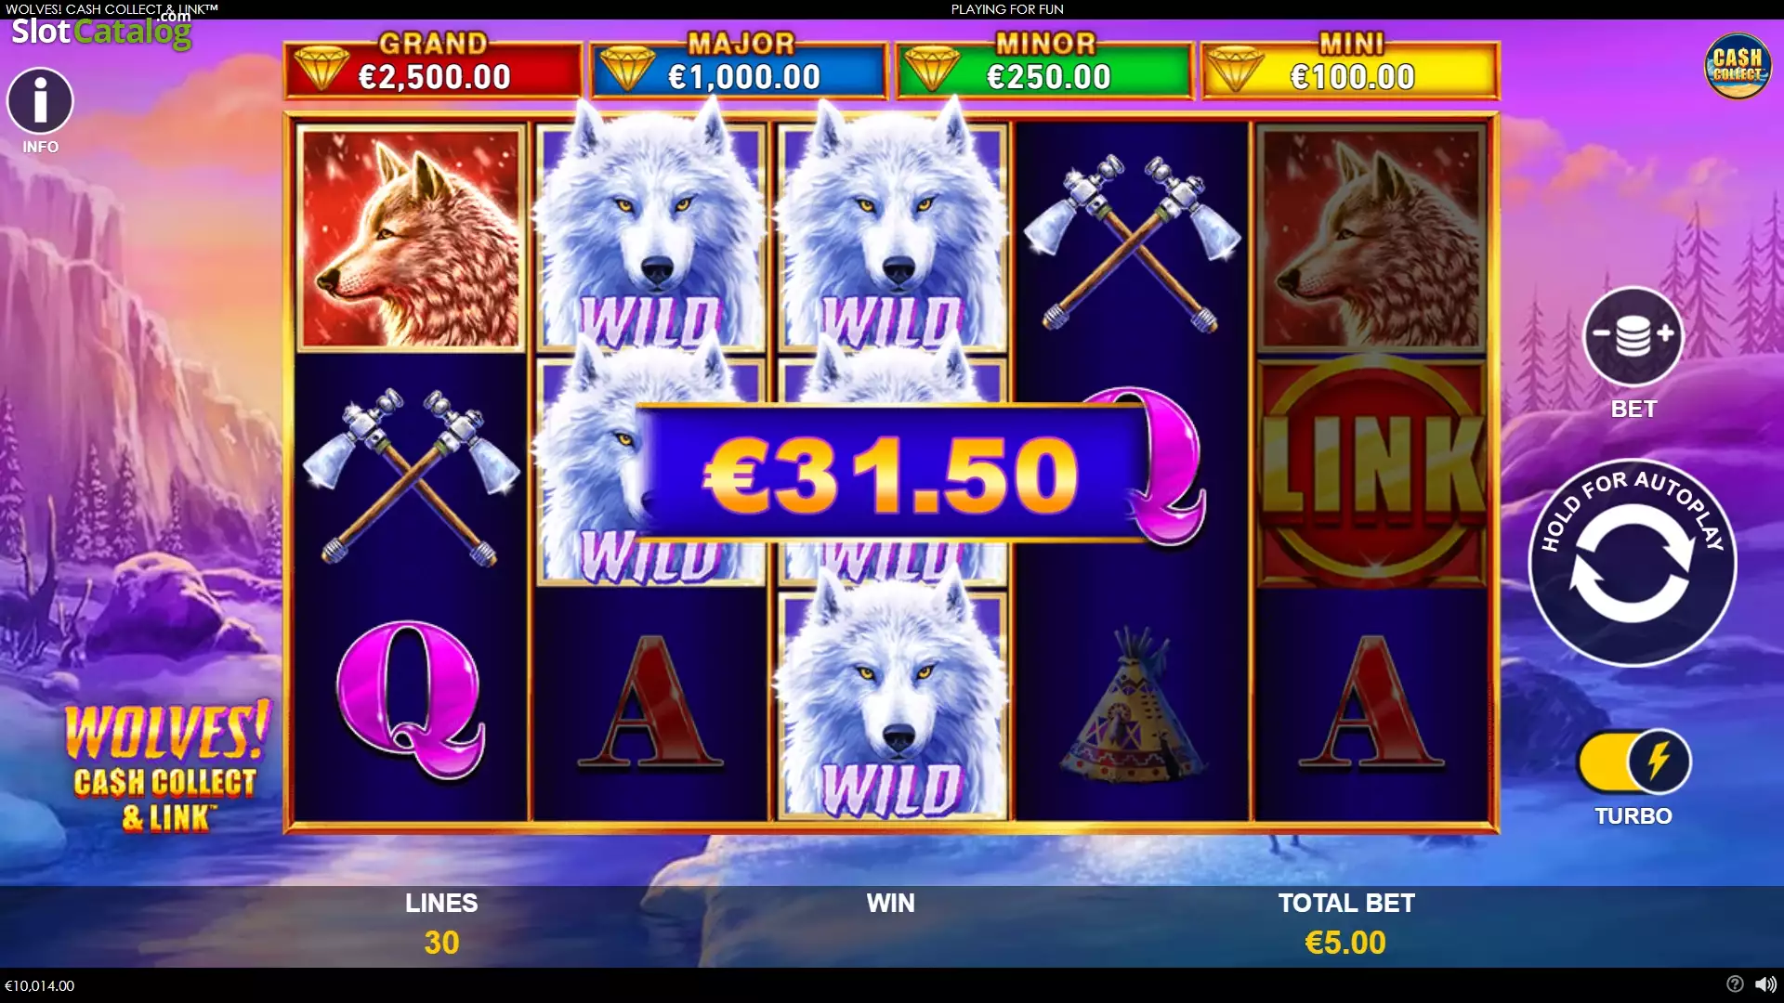Select the MINI jackpot display

click(1350, 69)
